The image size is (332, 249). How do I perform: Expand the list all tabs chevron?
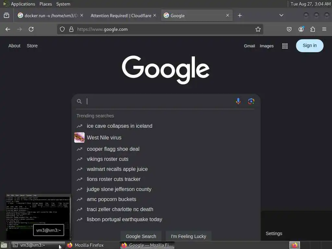click(281, 15)
